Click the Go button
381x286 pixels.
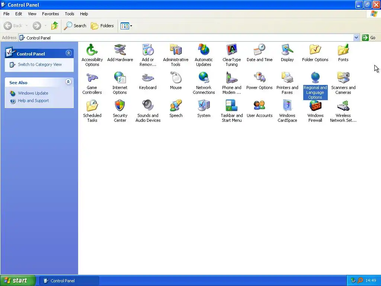pos(369,38)
